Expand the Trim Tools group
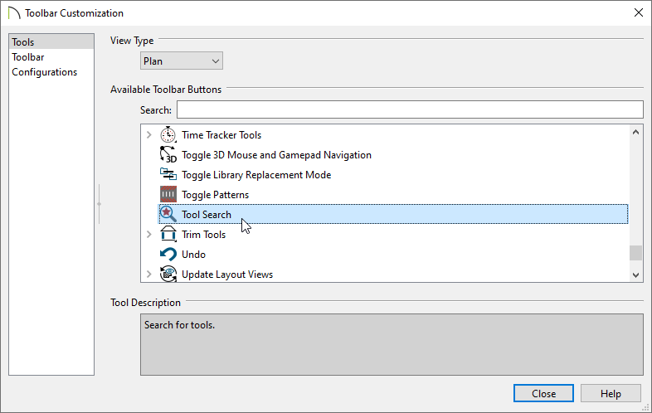Image resolution: width=652 pixels, height=413 pixels. click(x=148, y=235)
